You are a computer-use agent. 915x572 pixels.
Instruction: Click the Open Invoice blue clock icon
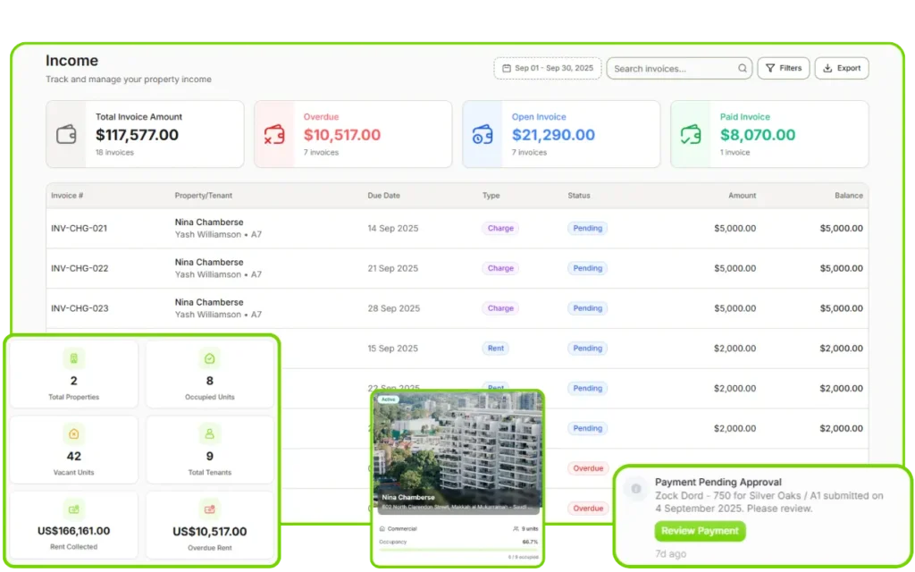[483, 135]
